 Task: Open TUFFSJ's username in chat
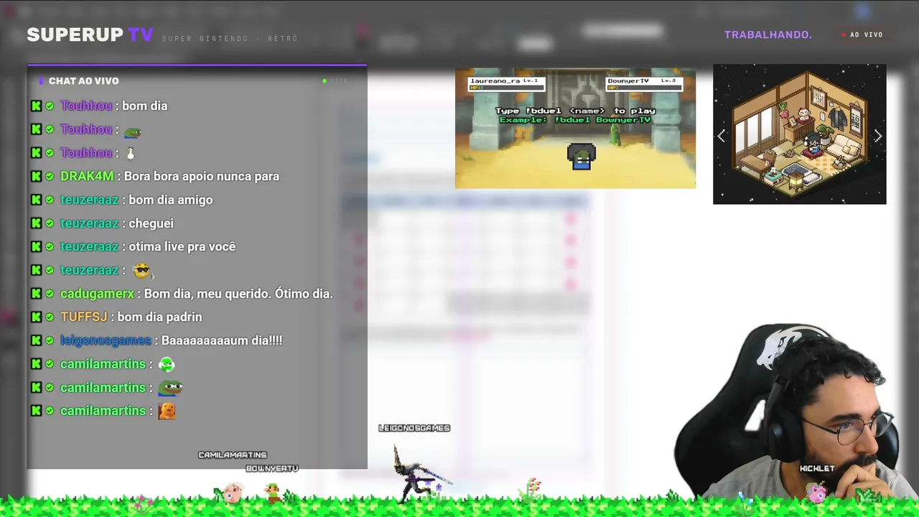83,317
